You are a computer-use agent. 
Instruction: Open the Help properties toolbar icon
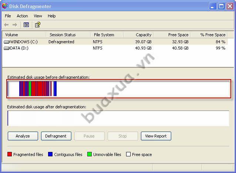tap(38, 25)
